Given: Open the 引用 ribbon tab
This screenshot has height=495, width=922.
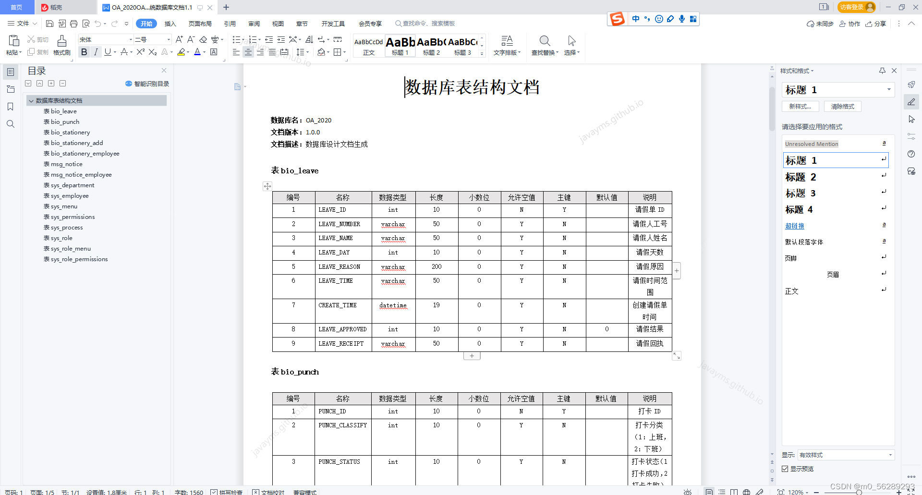Looking at the screenshot, I should (x=230, y=24).
